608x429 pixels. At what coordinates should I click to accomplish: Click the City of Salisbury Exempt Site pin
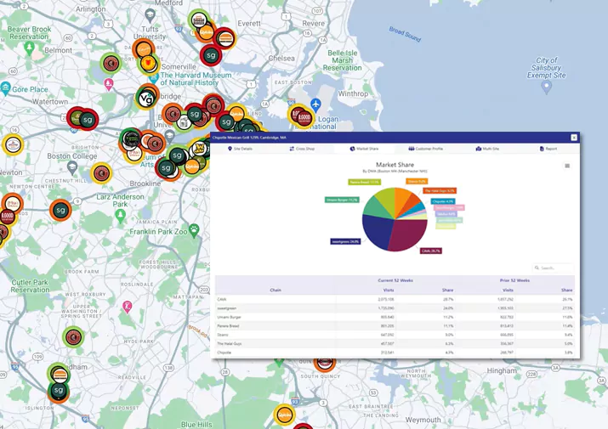click(x=546, y=87)
